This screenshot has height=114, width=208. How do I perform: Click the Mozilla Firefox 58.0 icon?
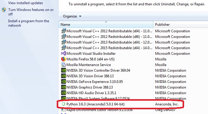click(64, 59)
